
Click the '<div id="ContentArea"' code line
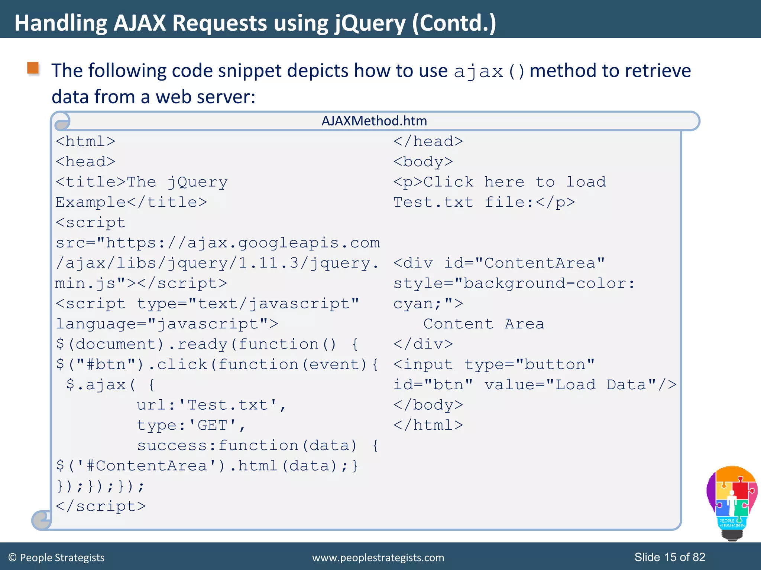coord(499,263)
